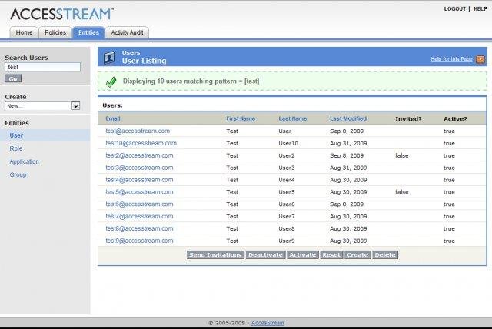Select Group in the Entities sidebar
The height and width of the screenshot is (329, 492).
click(x=18, y=174)
